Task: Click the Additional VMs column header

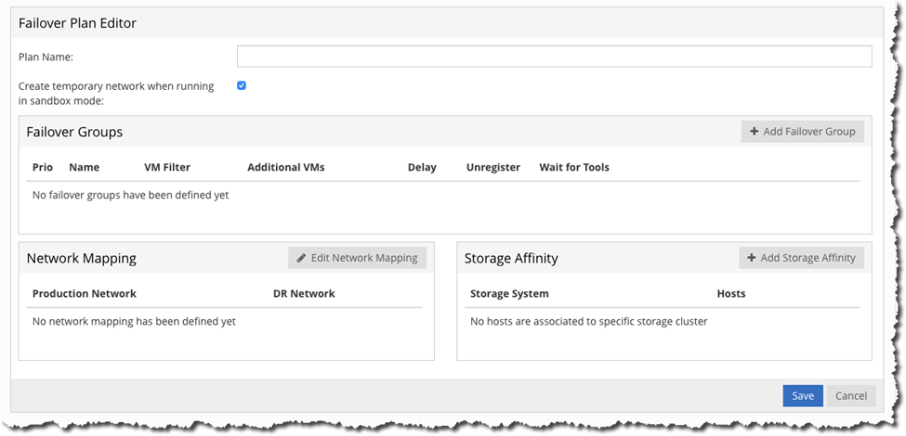Action: tap(285, 167)
